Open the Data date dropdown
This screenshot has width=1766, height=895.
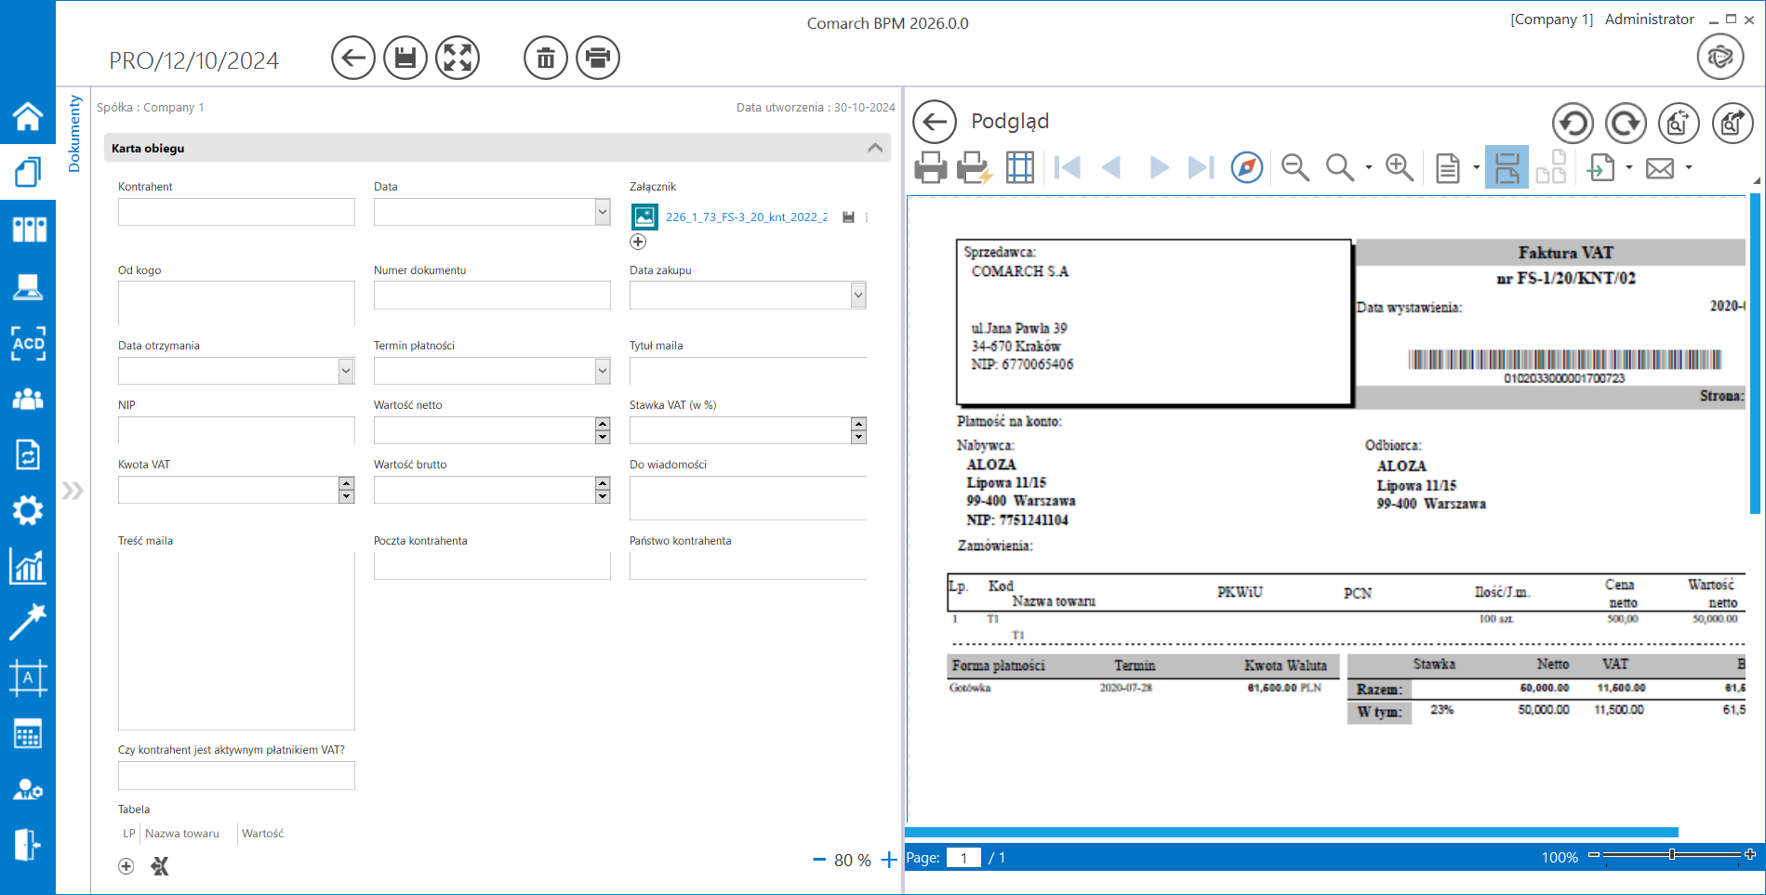pyautogui.click(x=603, y=212)
